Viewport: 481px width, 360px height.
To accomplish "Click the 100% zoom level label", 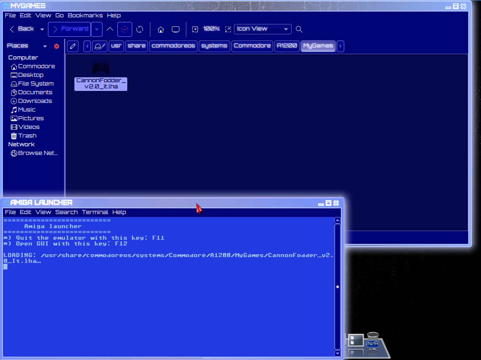I will click(x=211, y=29).
